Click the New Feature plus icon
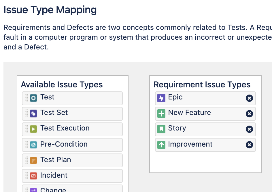The width and height of the screenshot is (272, 192). pos(161,114)
